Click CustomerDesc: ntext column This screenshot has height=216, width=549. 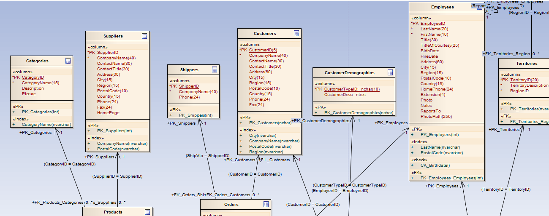[x=345, y=95]
